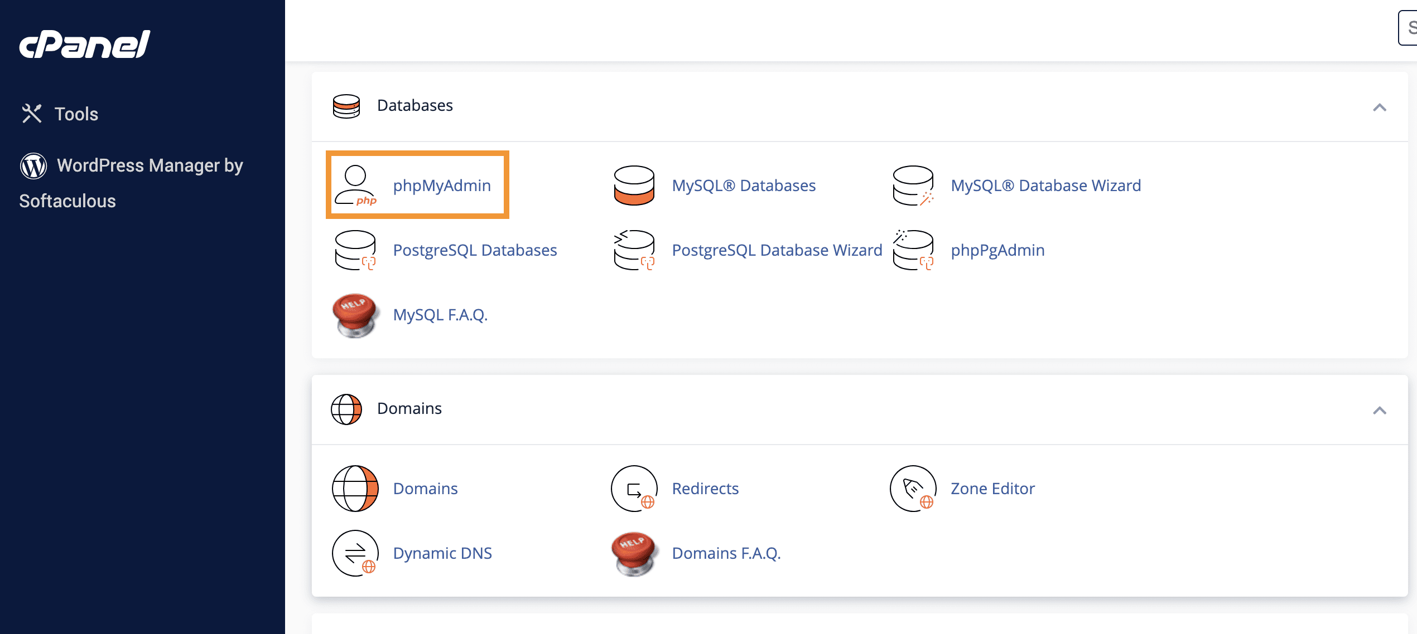
Task: Open the MySQL Database Wizard link text
Action: [1045, 186]
